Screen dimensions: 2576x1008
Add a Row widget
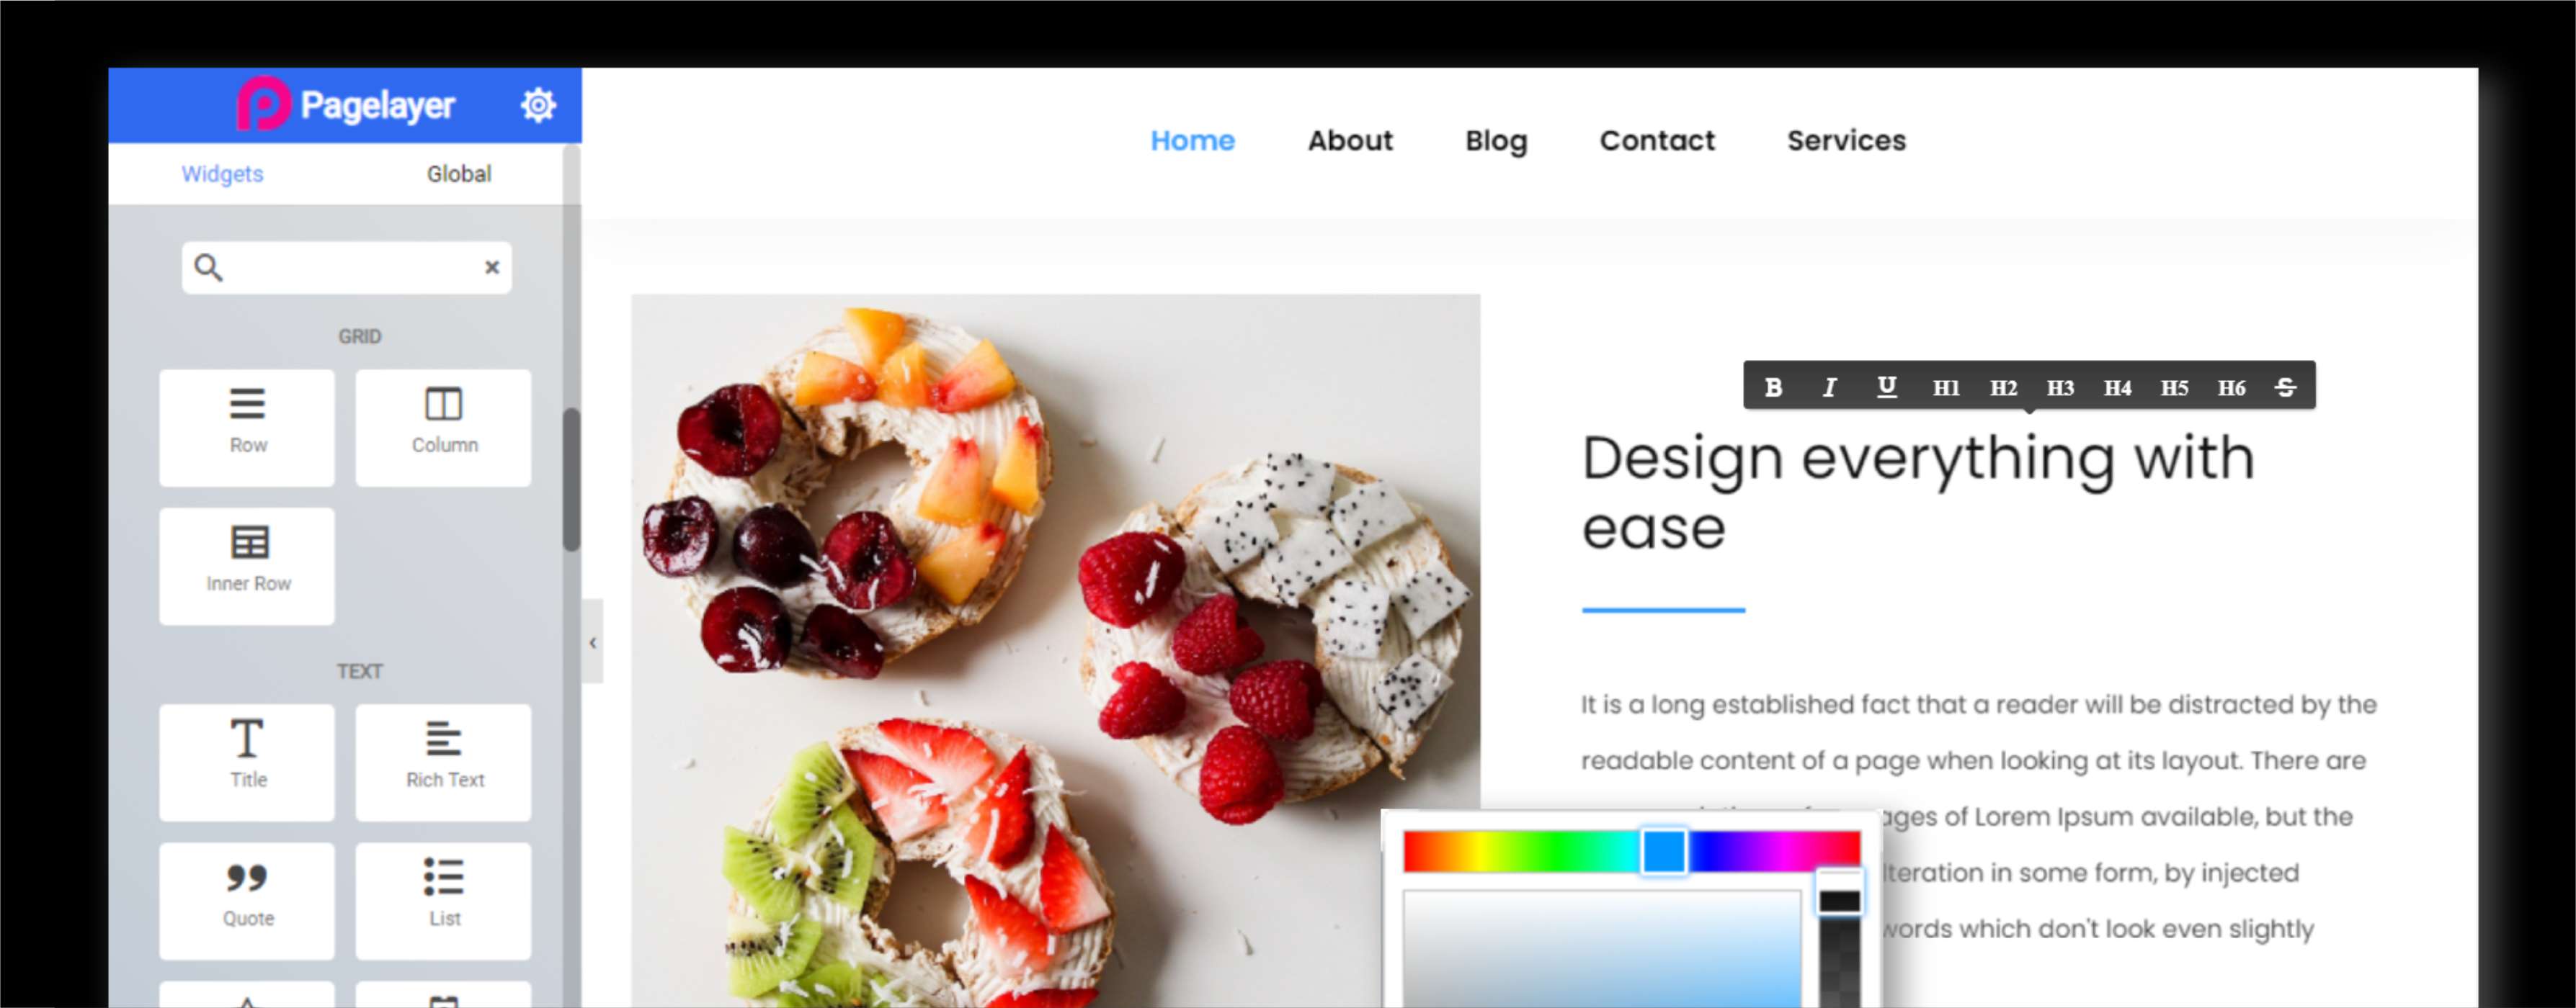[247, 428]
